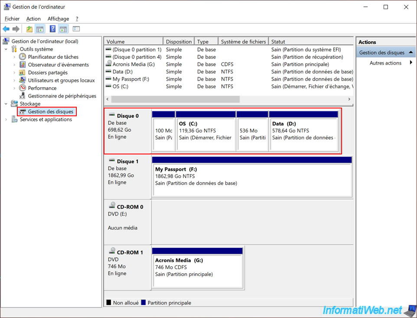This screenshot has height=318, width=417.
Task: Select Observateur d'événements tree item
Action: point(58,65)
